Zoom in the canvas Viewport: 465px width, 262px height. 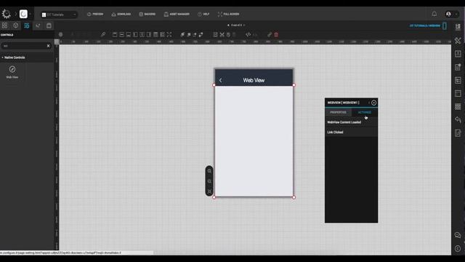coord(209,171)
